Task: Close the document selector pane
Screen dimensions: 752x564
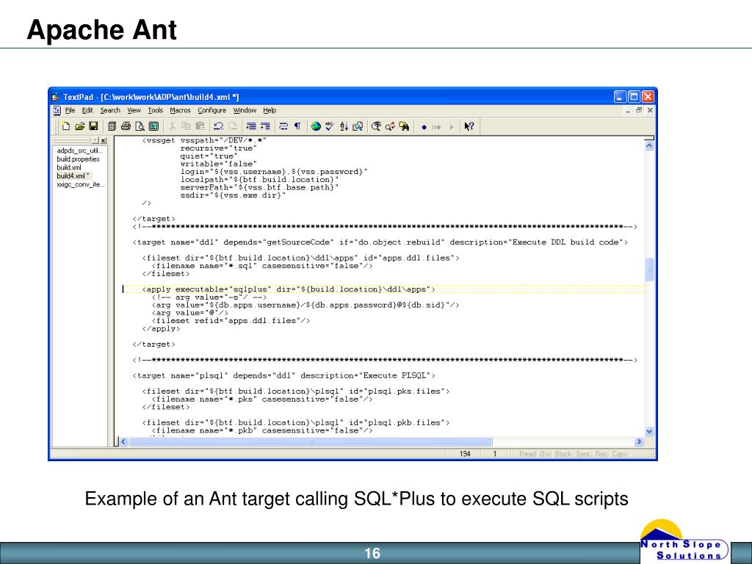Action: pos(103,140)
